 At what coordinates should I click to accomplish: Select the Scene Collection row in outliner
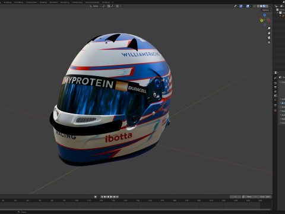pyautogui.click(x=281, y=10)
